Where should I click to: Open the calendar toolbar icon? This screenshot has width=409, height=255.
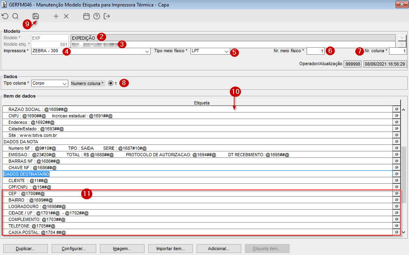pos(87,16)
